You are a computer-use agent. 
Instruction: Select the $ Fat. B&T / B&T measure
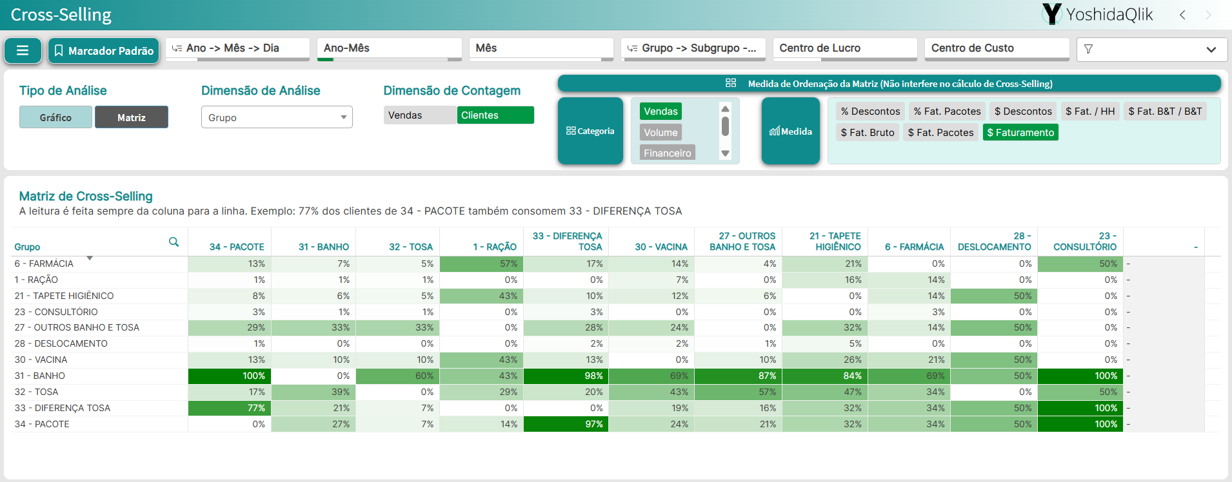pyautogui.click(x=1165, y=111)
